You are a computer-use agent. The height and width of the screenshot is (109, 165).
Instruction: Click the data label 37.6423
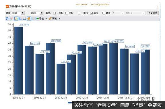click(x=98, y=45)
